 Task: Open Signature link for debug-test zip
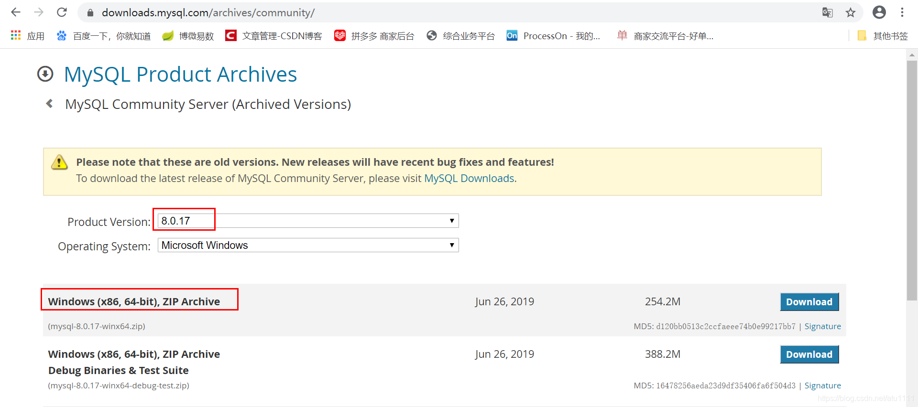coord(822,386)
